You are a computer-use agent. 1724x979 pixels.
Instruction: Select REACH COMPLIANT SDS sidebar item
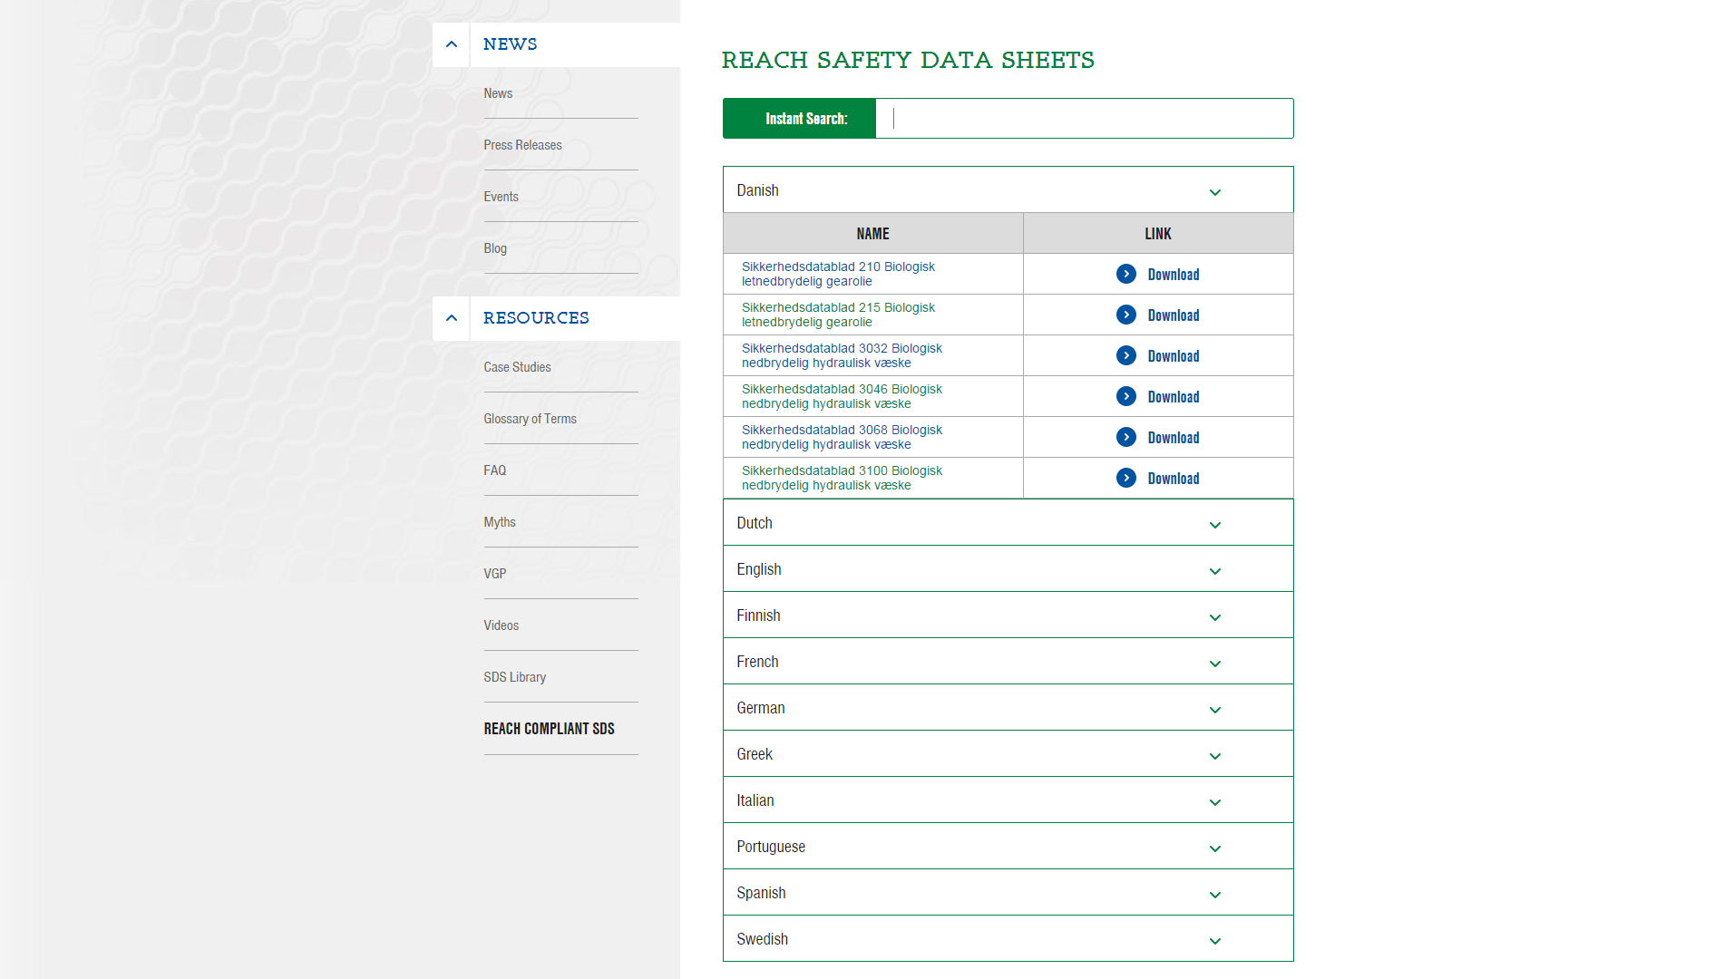(549, 729)
